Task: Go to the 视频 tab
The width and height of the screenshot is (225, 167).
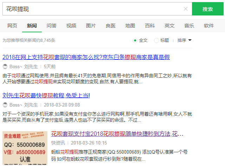Action: point(71,26)
